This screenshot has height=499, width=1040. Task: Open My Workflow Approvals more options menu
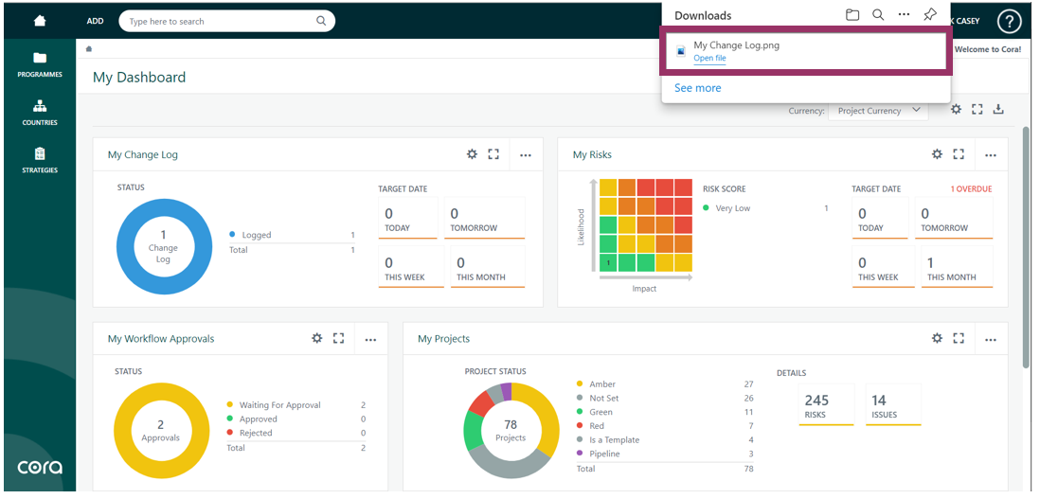pos(370,339)
